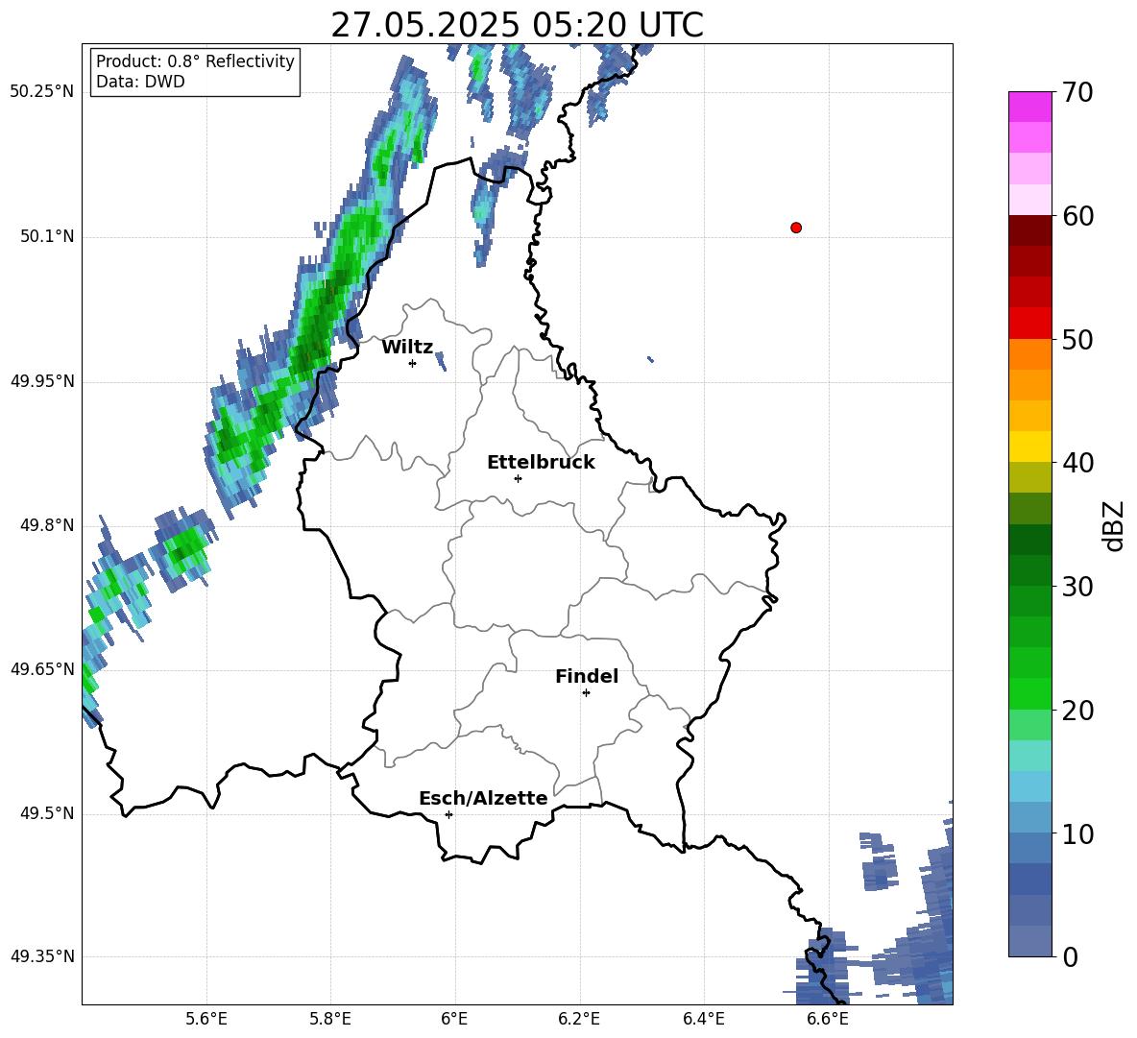
Task: Click the 5.6°E longitude label
Action: (x=206, y=1019)
